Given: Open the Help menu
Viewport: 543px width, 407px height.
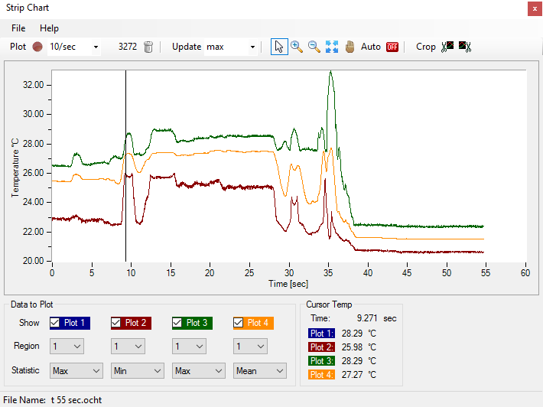Looking at the screenshot, I should coord(49,28).
